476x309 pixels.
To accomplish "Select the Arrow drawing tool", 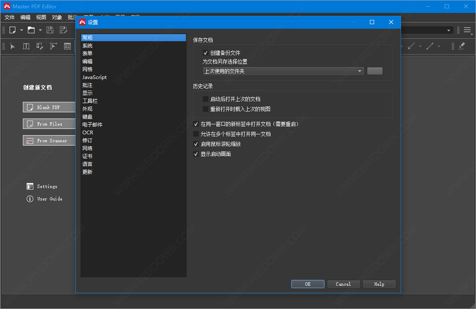I will pyautogui.click(x=412, y=46).
